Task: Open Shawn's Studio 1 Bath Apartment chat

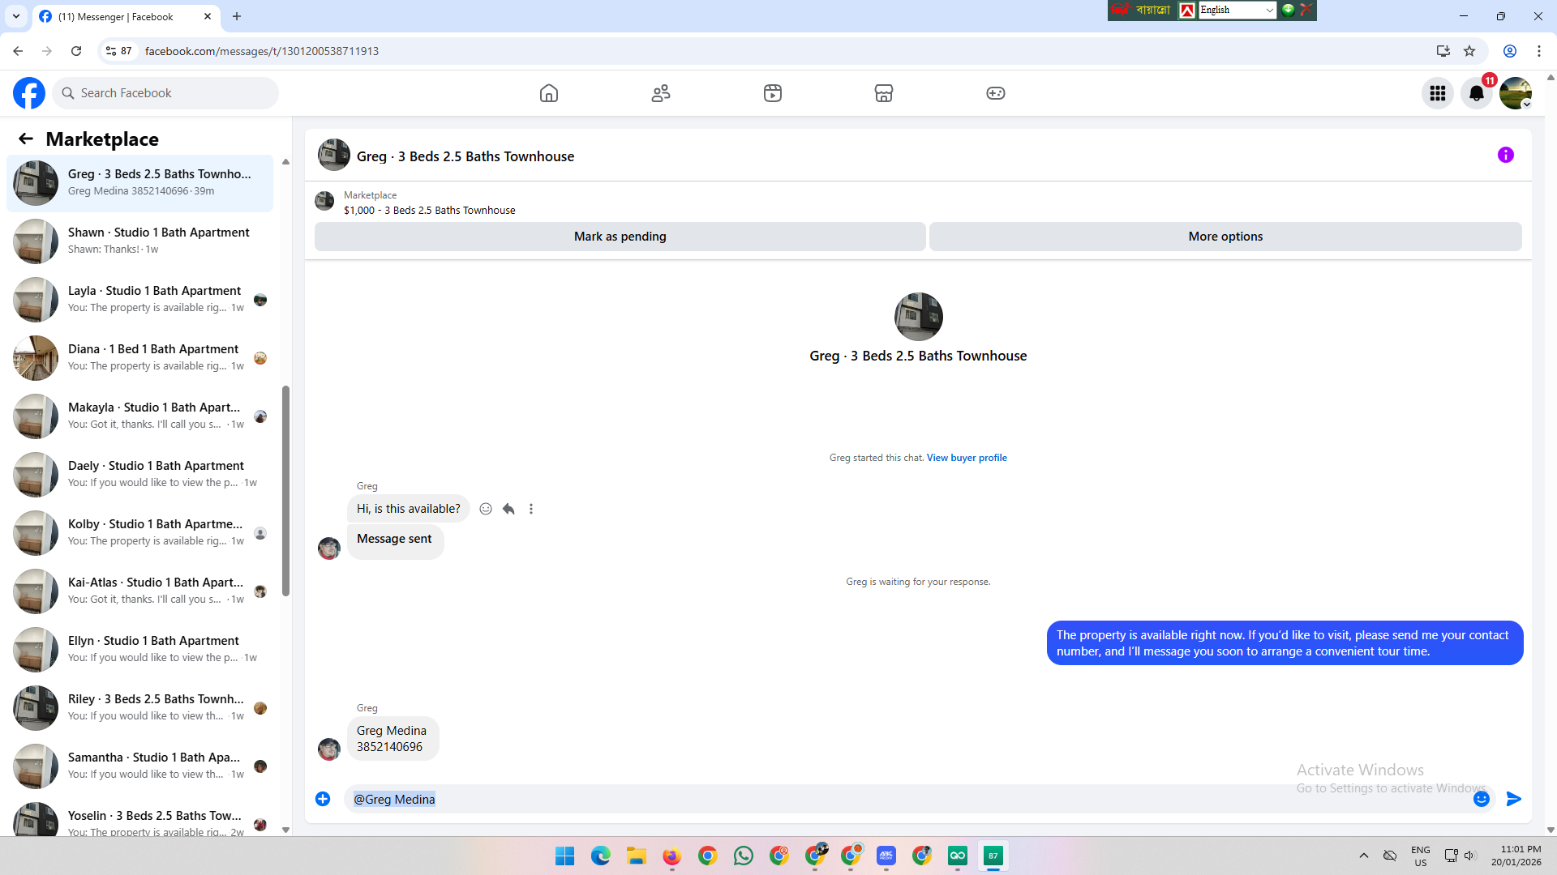Action: tap(139, 241)
